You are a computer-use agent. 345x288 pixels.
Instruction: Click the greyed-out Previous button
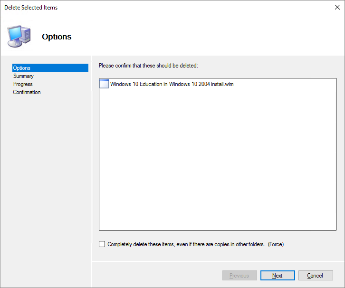240,276
